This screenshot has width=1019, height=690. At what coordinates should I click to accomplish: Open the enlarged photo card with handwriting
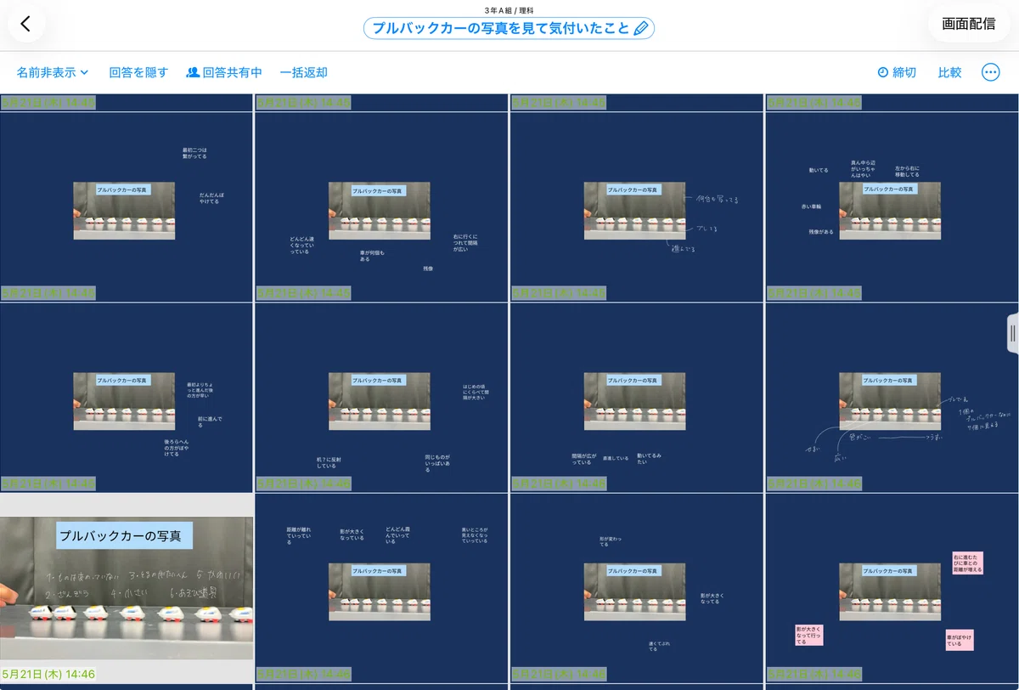click(x=127, y=588)
